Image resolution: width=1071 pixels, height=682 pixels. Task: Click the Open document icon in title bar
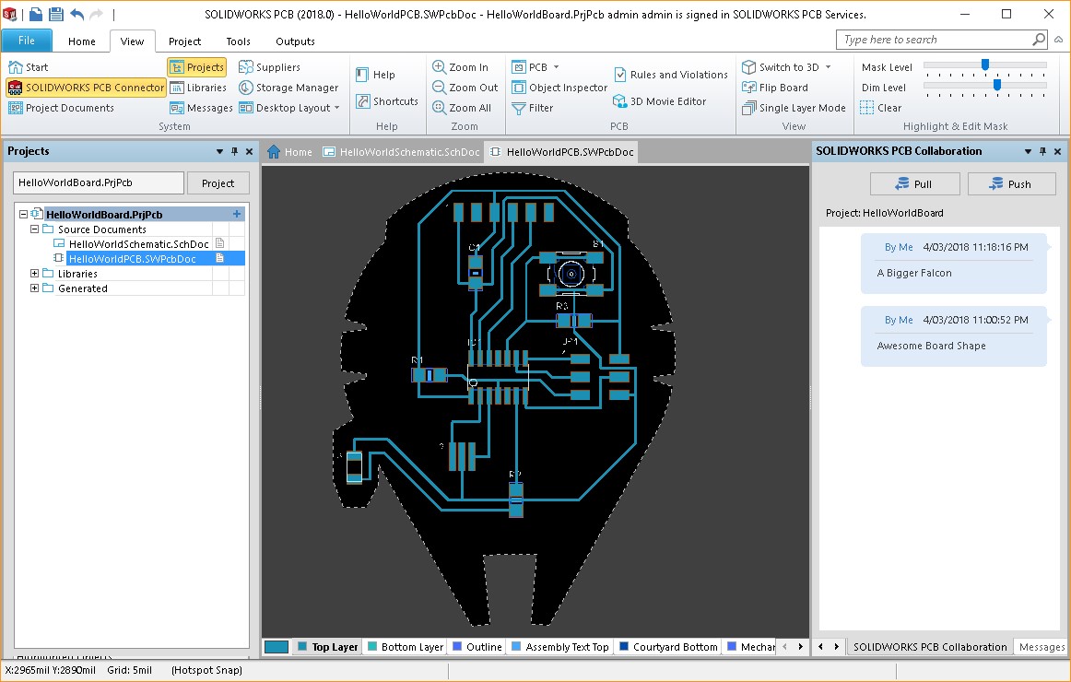[36, 14]
